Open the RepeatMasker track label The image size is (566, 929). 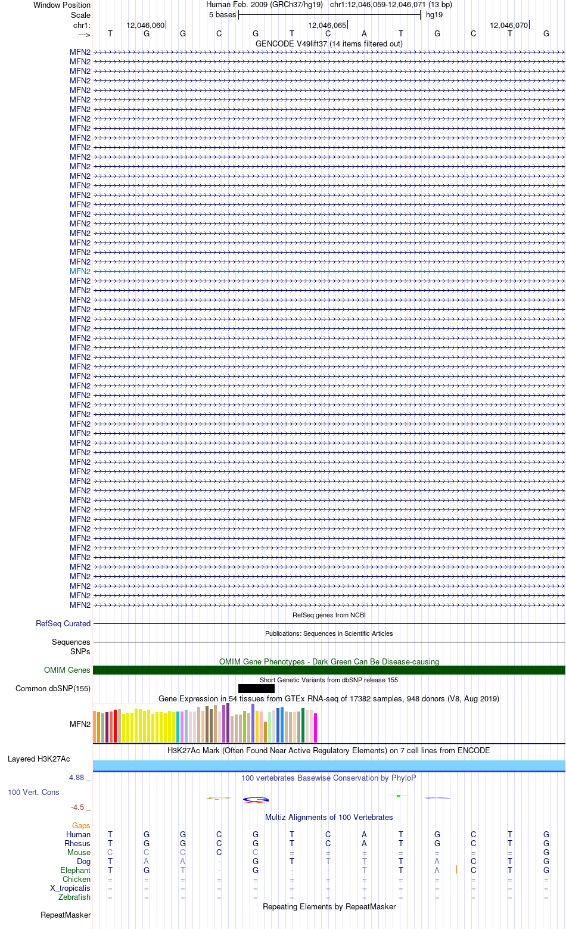66,915
